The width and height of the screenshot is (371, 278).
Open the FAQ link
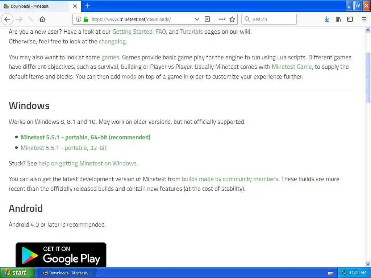(161, 32)
